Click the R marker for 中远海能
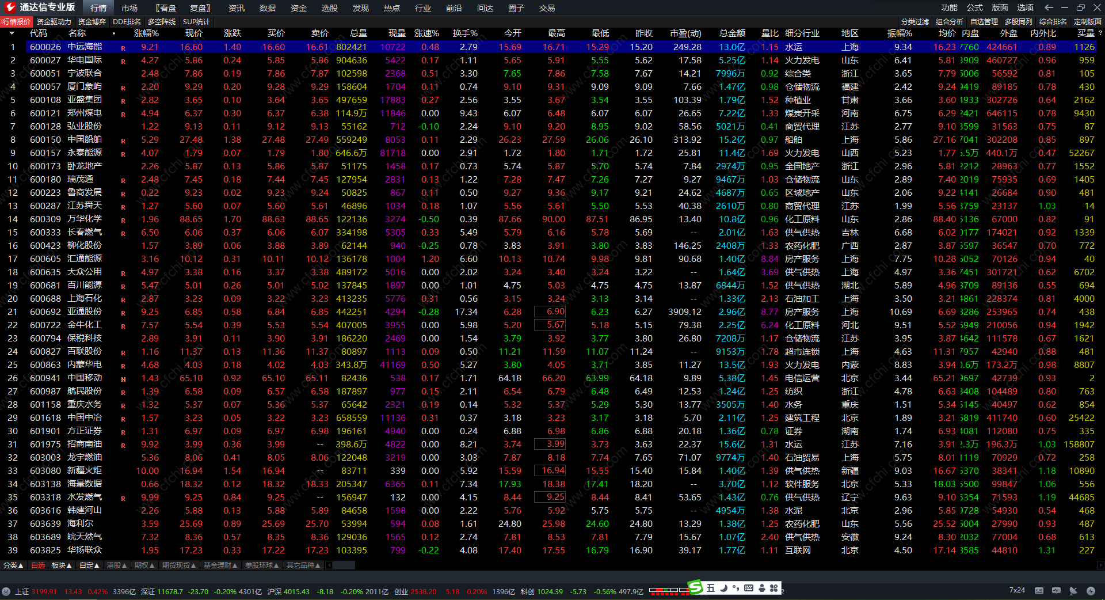 [123, 48]
